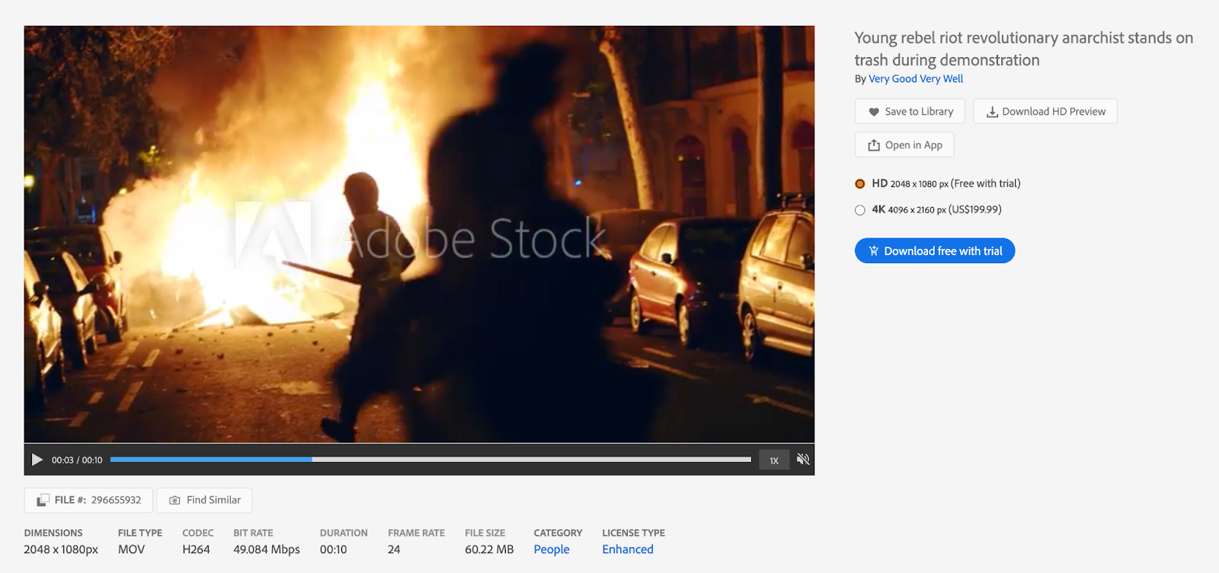Seek using the video progress bar
Screen dimensions: 1219x573
coord(430,460)
